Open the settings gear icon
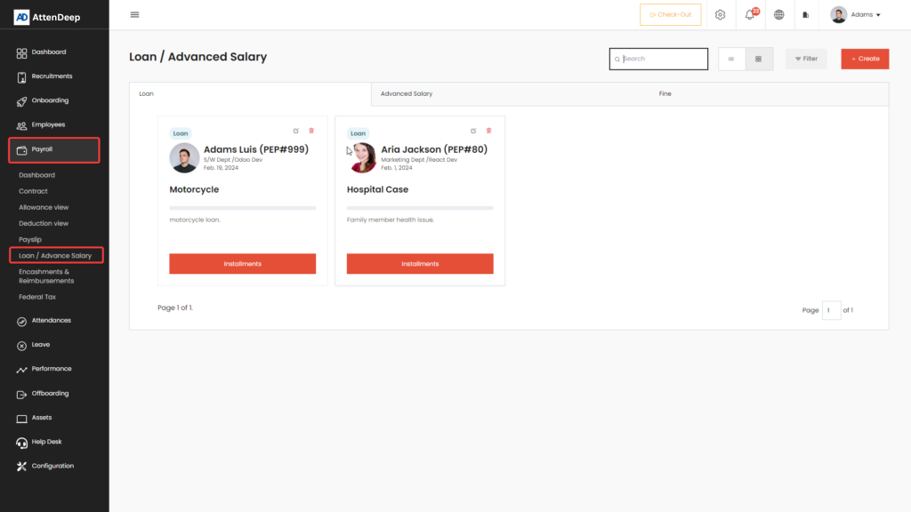Viewport: 911px width, 512px height. 721,14
